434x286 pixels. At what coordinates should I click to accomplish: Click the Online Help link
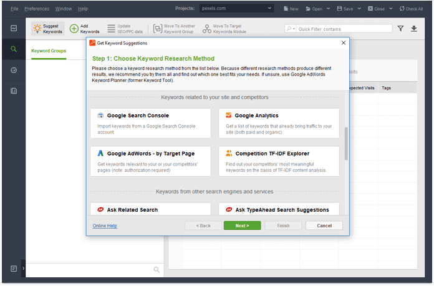105,225
